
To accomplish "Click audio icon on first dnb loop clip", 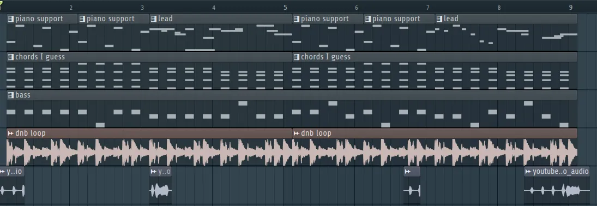I will [x=11, y=134].
